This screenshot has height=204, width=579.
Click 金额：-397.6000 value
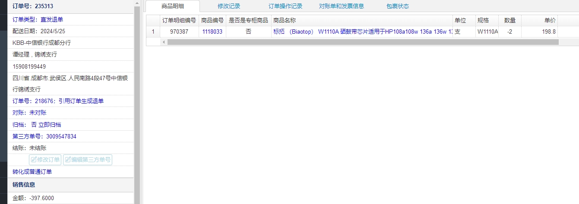tap(33, 198)
